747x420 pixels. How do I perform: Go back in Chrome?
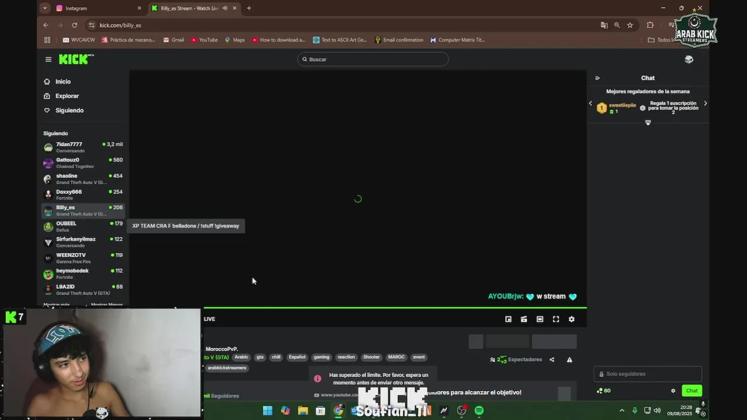click(x=46, y=25)
